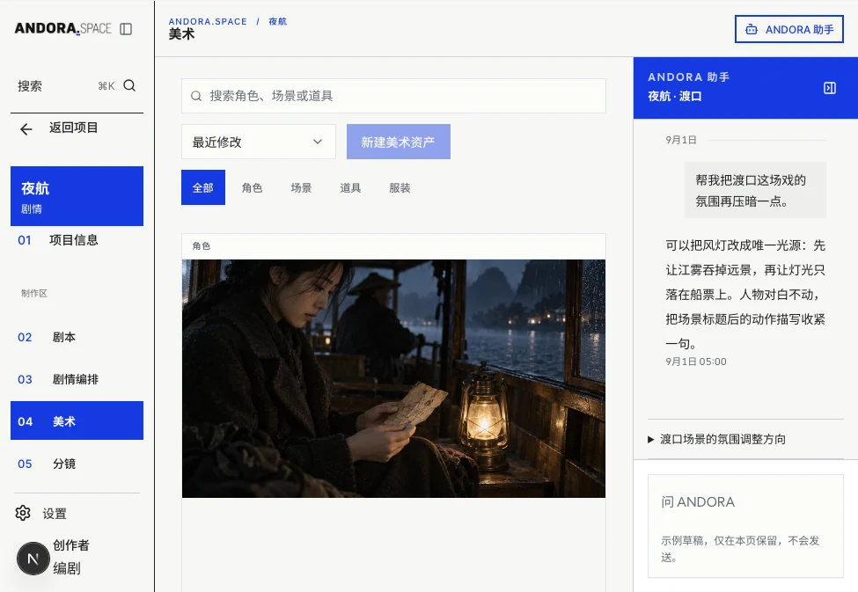Click the 帮我把渡口这场戏的 message bubble
This screenshot has height=592, width=858.
(755, 190)
